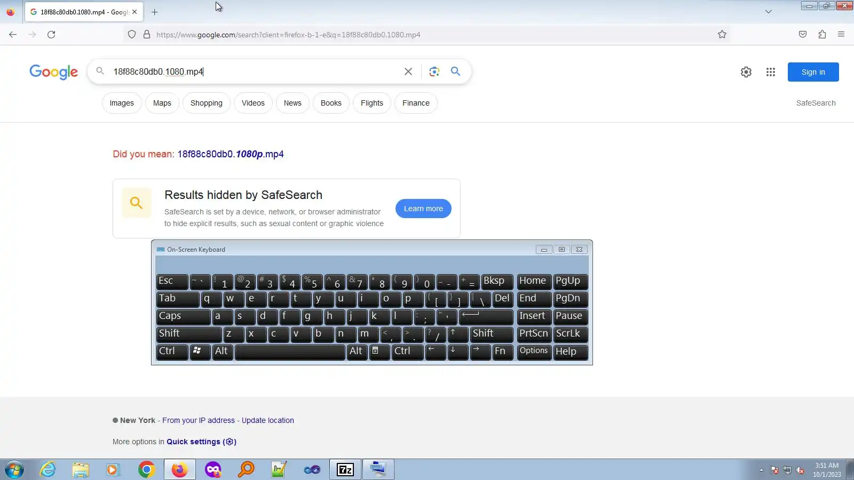The height and width of the screenshot is (480, 854).
Task: Click the blue magnifier search button
Action: [x=455, y=71]
